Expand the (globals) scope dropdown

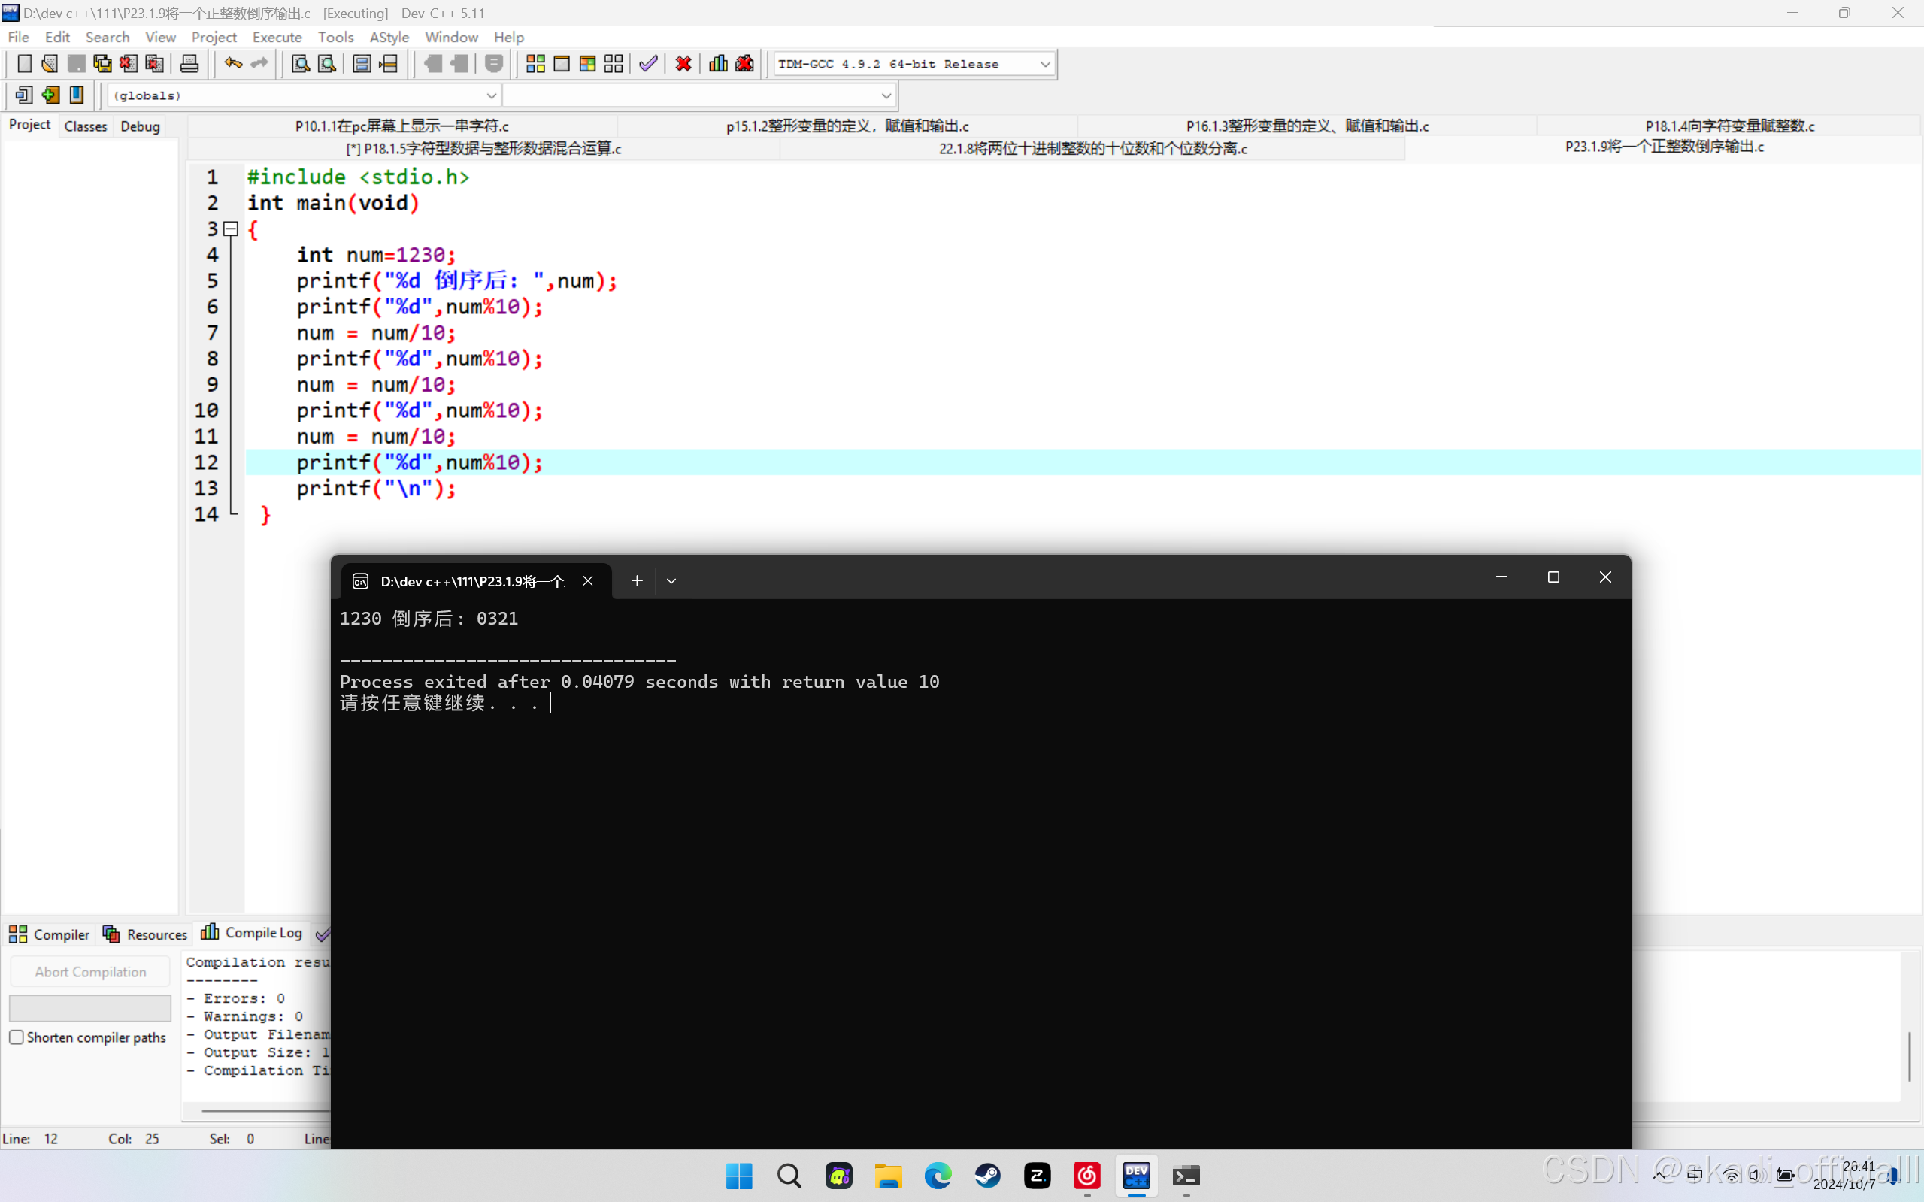491,95
